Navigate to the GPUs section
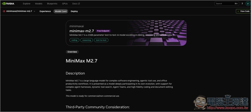Image resolution: width=251 pixels, height=112 pixels. click(x=65, y=4)
